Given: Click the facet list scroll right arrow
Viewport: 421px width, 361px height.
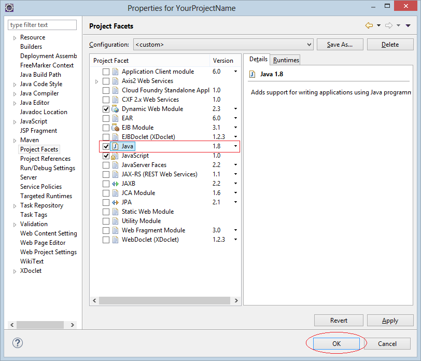Looking at the screenshot, I should (x=236, y=300).
